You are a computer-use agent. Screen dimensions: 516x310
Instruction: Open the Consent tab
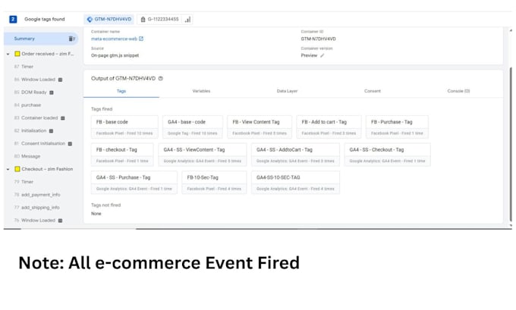372,91
